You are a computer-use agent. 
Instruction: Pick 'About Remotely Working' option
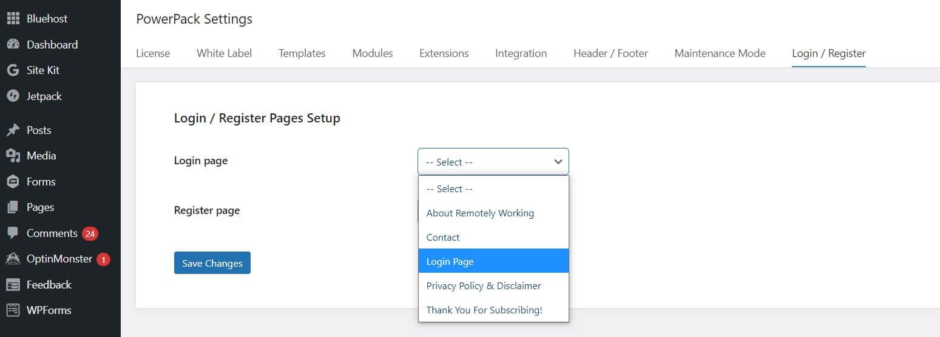[x=480, y=213]
